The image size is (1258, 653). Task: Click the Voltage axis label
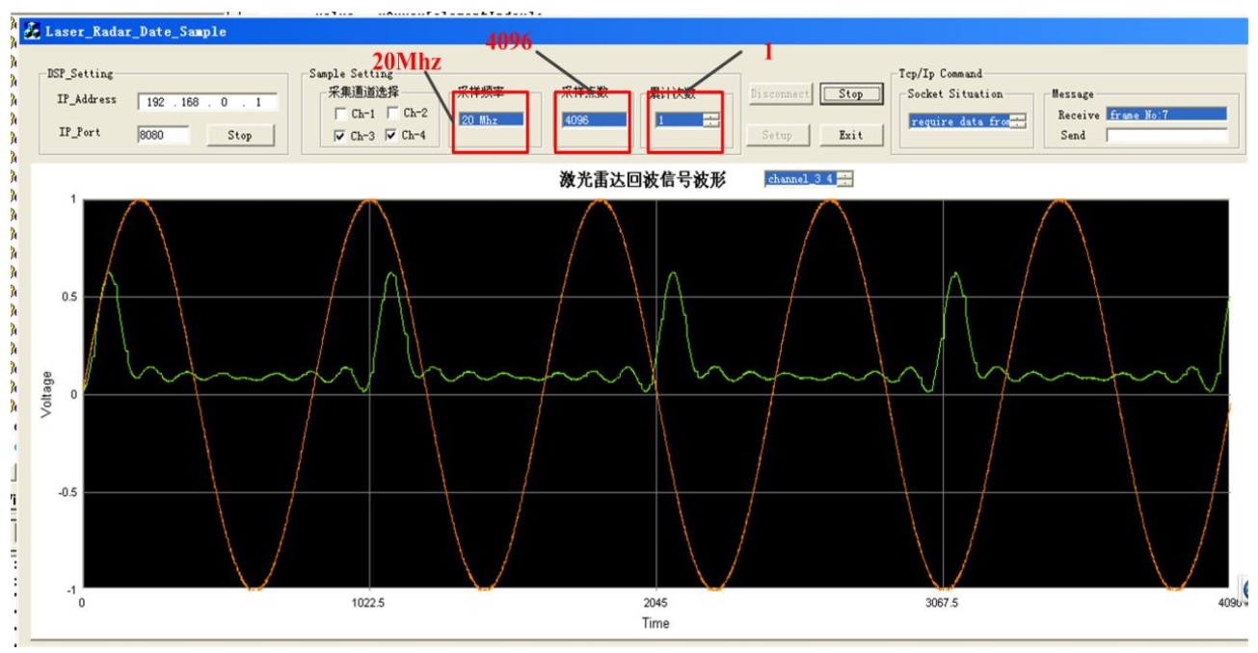click(47, 395)
